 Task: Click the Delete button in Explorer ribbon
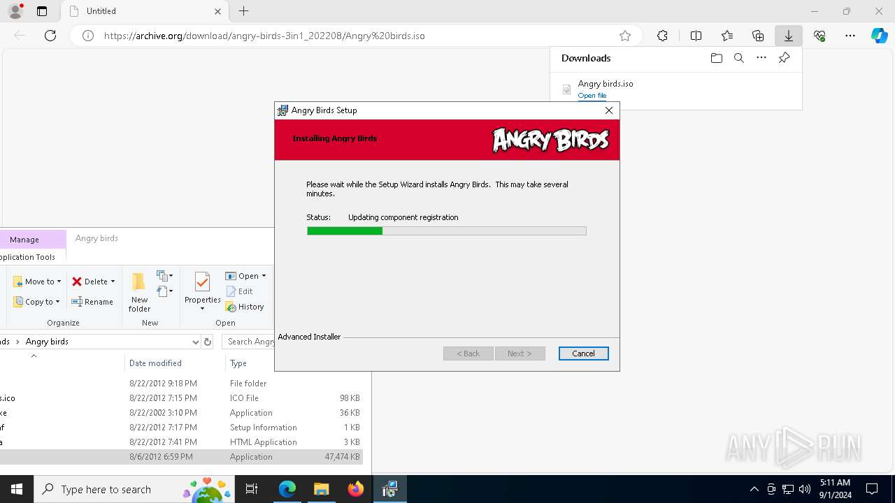click(x=89, y=282)
